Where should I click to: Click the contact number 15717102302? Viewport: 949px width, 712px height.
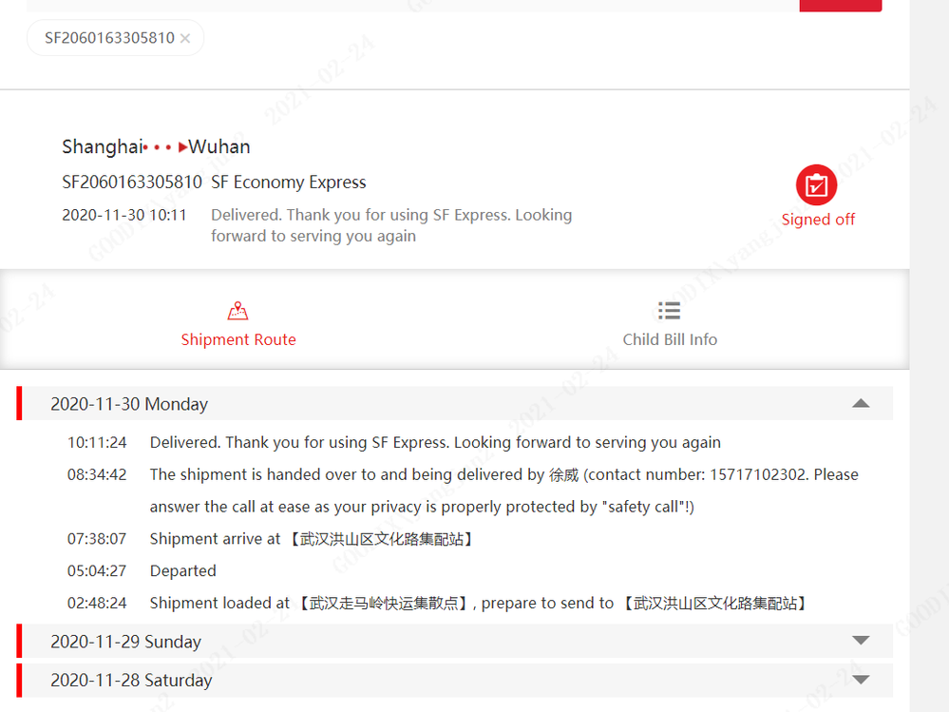tap(757, 474)
